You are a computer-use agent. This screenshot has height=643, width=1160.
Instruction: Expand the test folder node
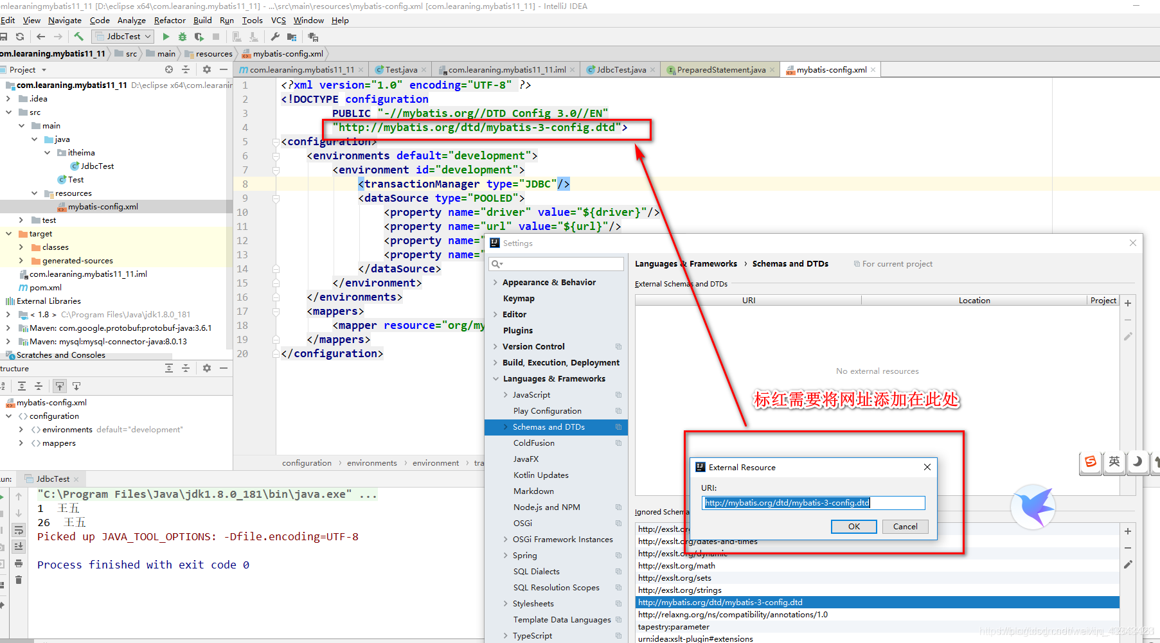[21, 220]
